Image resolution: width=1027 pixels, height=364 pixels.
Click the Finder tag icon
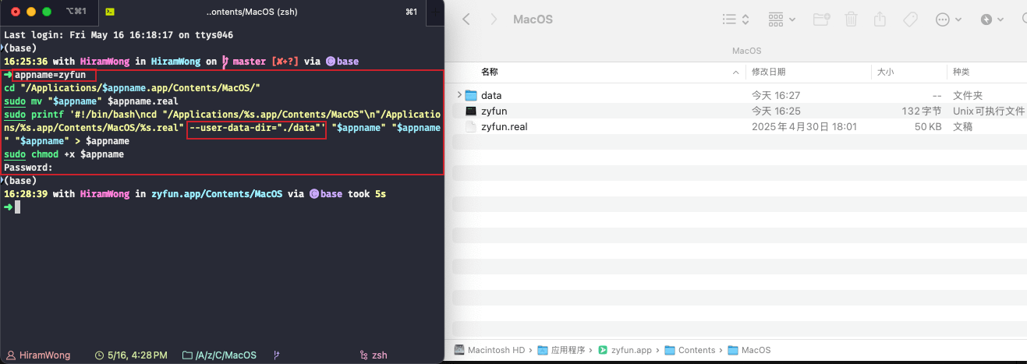tap(909, 19)
